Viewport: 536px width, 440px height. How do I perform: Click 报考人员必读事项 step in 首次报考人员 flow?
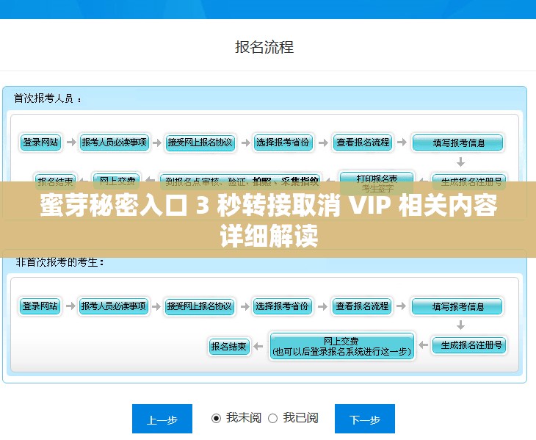pos(114,143)
